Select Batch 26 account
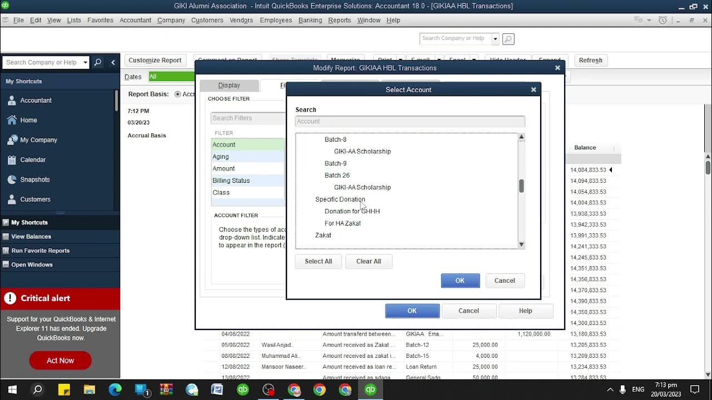The height and width of the screenshot is (400, 712). pos(337,176)
